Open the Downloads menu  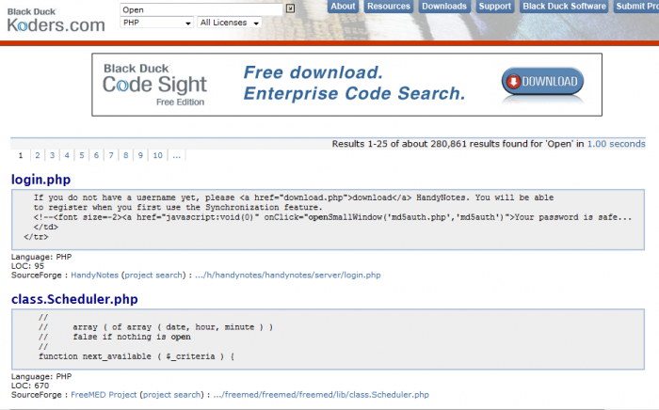tap(444, 7)
